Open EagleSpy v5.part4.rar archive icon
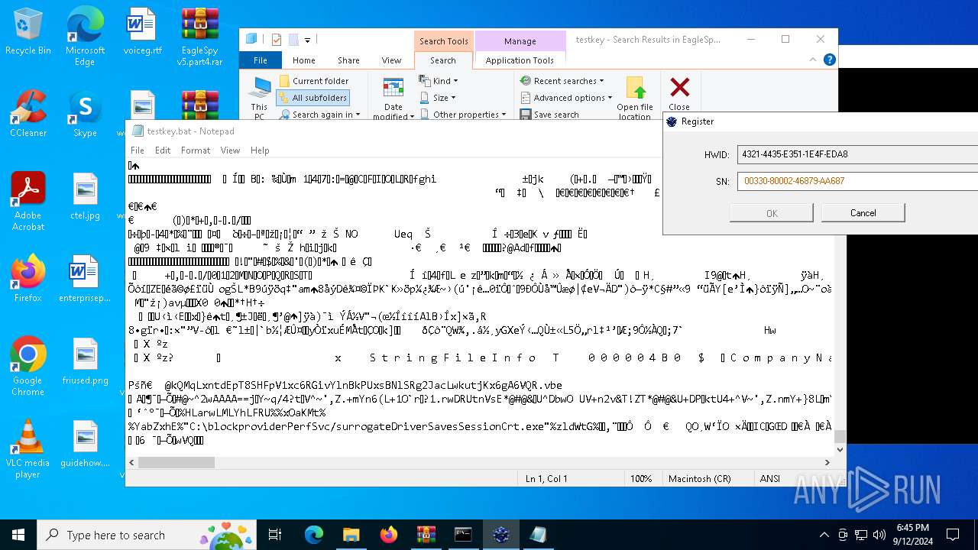The width and height of the screenshot is (978, 550). tap(199, 36)
